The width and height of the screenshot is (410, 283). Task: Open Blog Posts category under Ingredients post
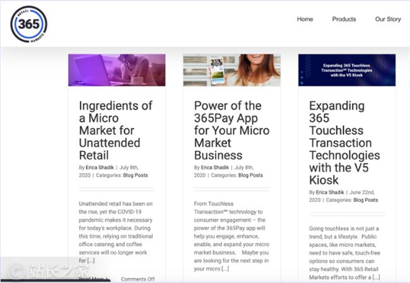pyautogui.click(x=136, y=175)
